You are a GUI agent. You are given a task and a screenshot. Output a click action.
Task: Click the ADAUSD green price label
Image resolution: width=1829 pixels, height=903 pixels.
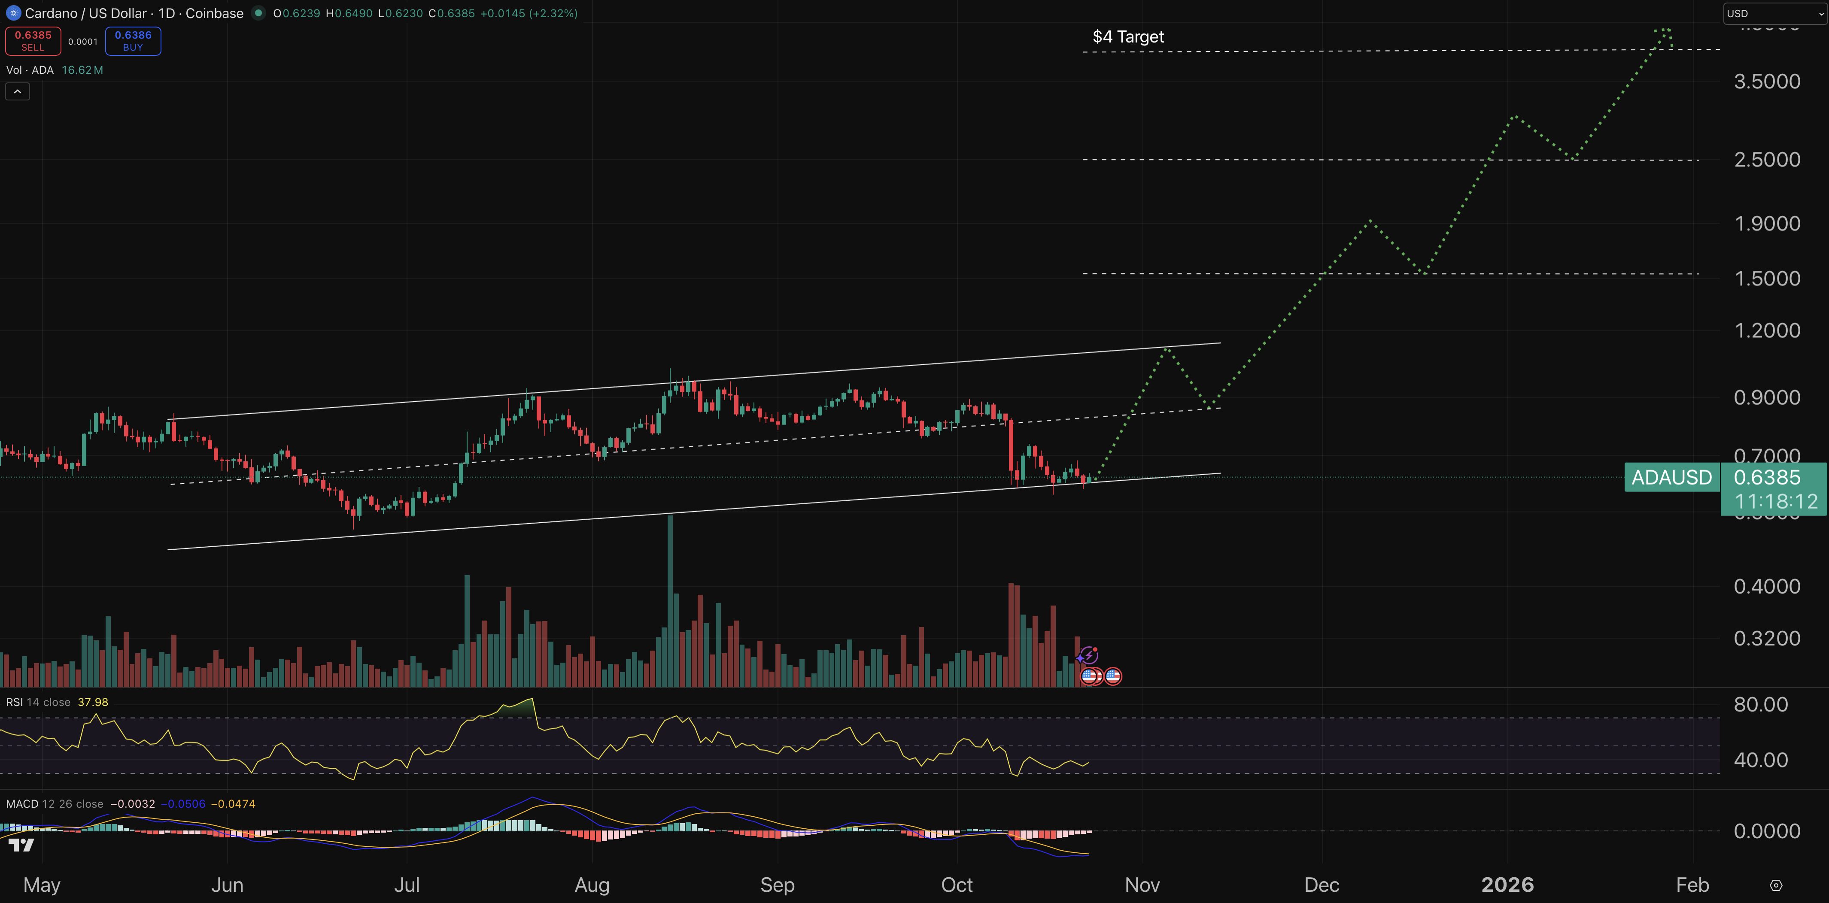click(x=1671, y=477)
